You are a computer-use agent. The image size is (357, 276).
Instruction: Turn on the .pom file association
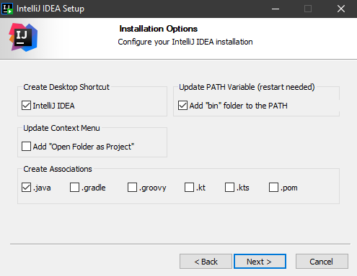(x=273, y=188)
